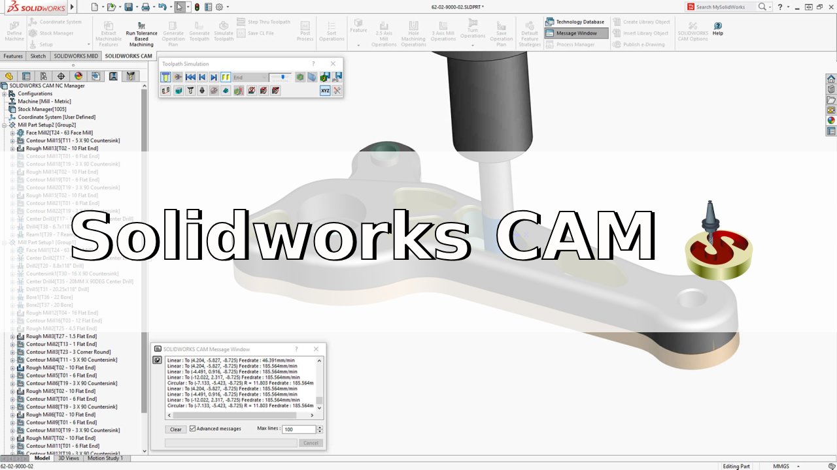Click Clear button in Message Window
The height and width of the screenshot is (470, 837).
point(176,429)
